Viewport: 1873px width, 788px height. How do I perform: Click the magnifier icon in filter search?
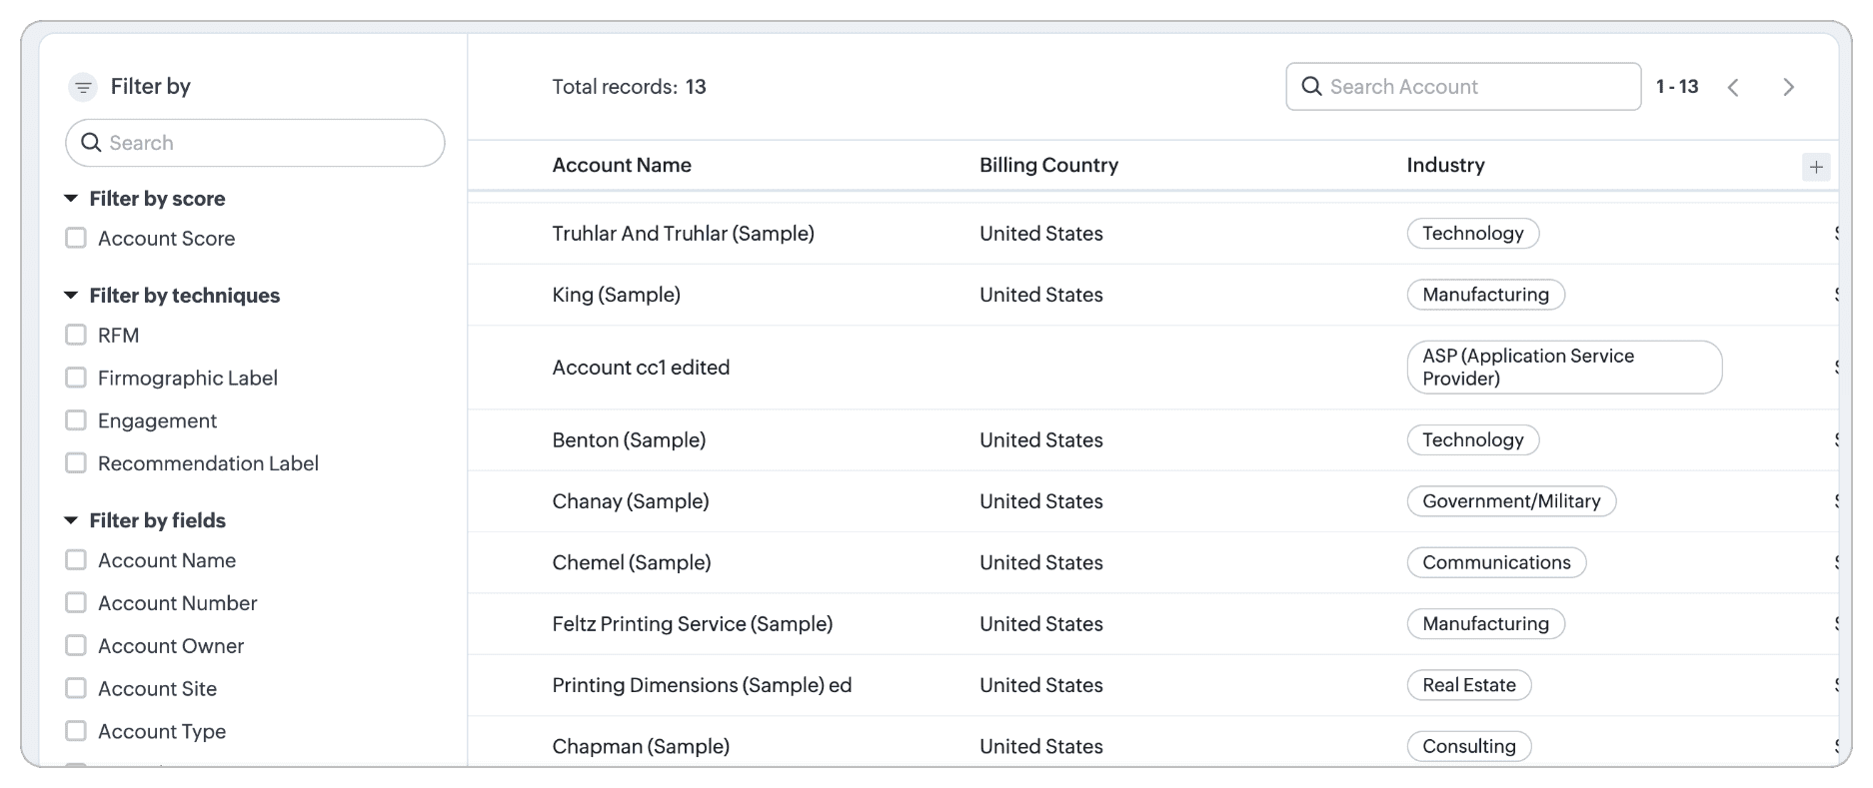pyautogui.click(x=91, y=143)
